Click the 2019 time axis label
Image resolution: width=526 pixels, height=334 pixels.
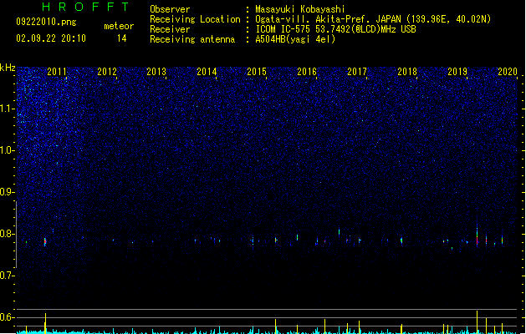pos(457,72)
